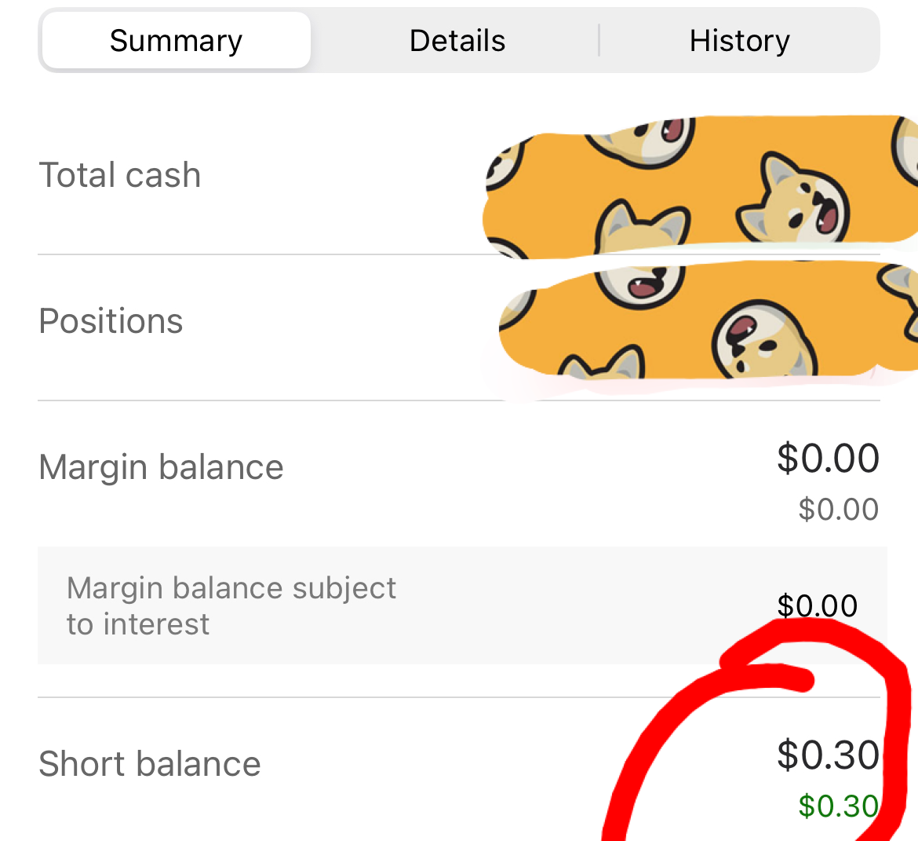918x841 pixels.
Task: Switch to the Summary tab
Action: click(x=176, y=40)
